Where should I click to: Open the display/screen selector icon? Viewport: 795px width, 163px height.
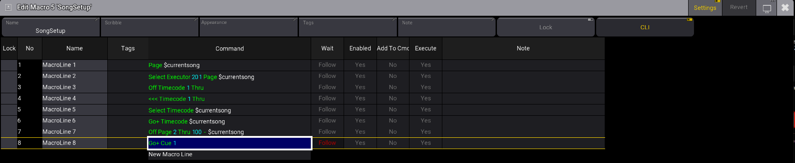(x=767, y=8)
